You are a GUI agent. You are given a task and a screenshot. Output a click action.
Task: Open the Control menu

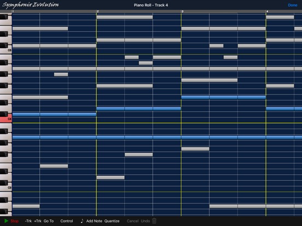(x=67, y=221)
